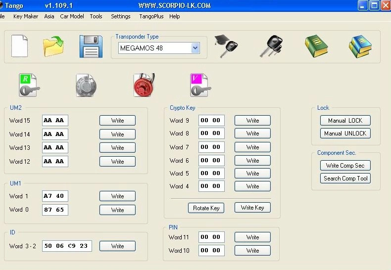
Task: Click the Write Key button
Action: click(x=252, y=208)
